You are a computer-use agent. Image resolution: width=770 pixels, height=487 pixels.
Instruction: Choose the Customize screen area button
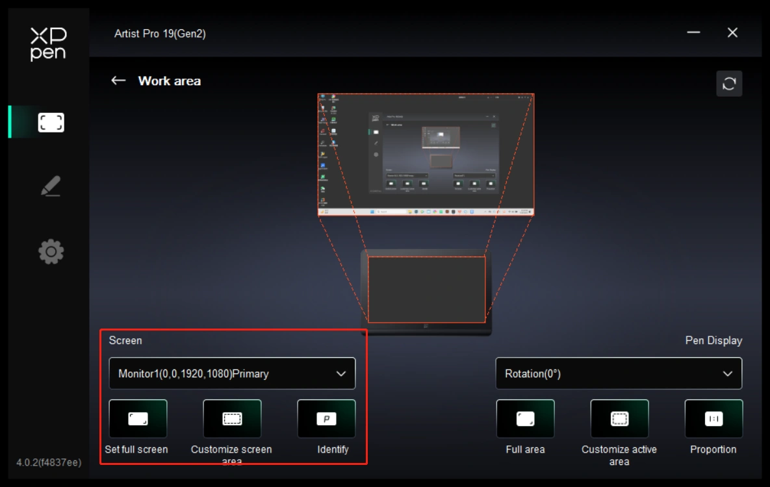tap(232, 419)
